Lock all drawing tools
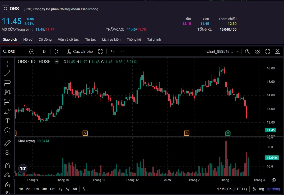 click(7, 185)
